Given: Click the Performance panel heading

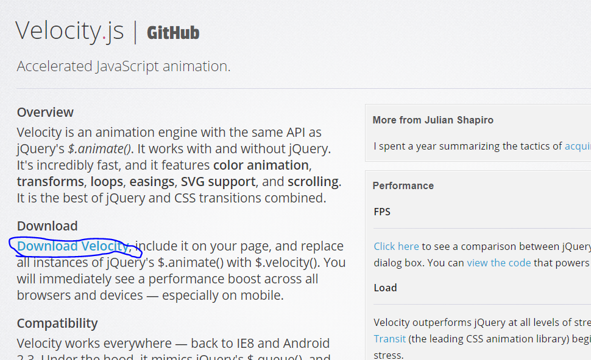Looking at the screenshot, I should coord(403,186).
